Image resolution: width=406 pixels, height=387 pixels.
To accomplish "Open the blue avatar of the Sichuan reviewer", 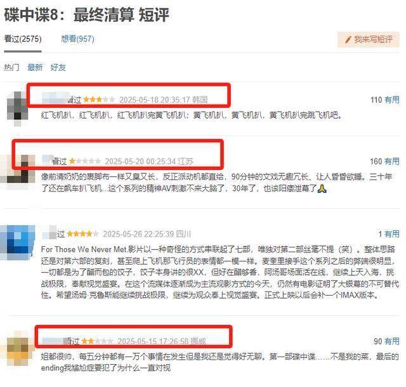I will [x=17, y=242].
